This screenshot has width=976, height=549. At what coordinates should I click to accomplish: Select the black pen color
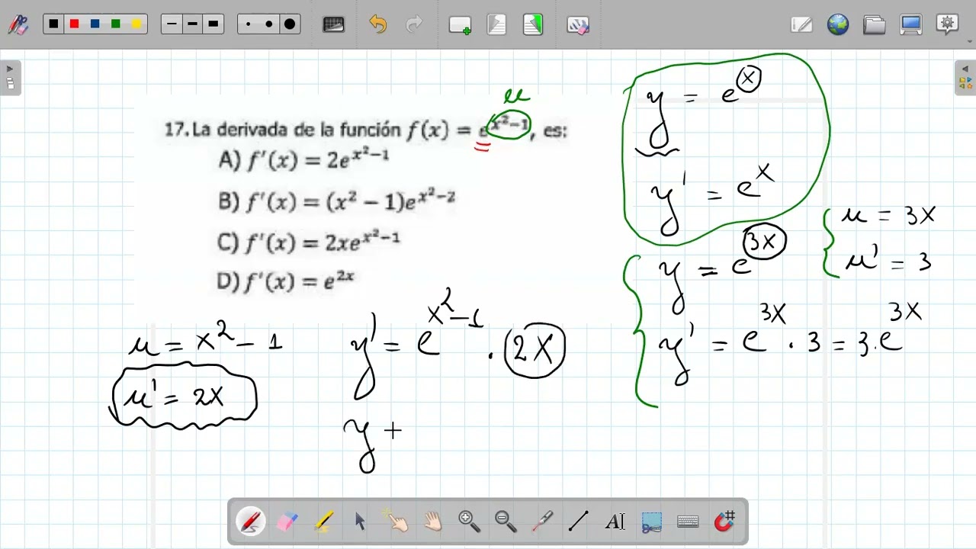pyautogui.click(x=53, y=24)
